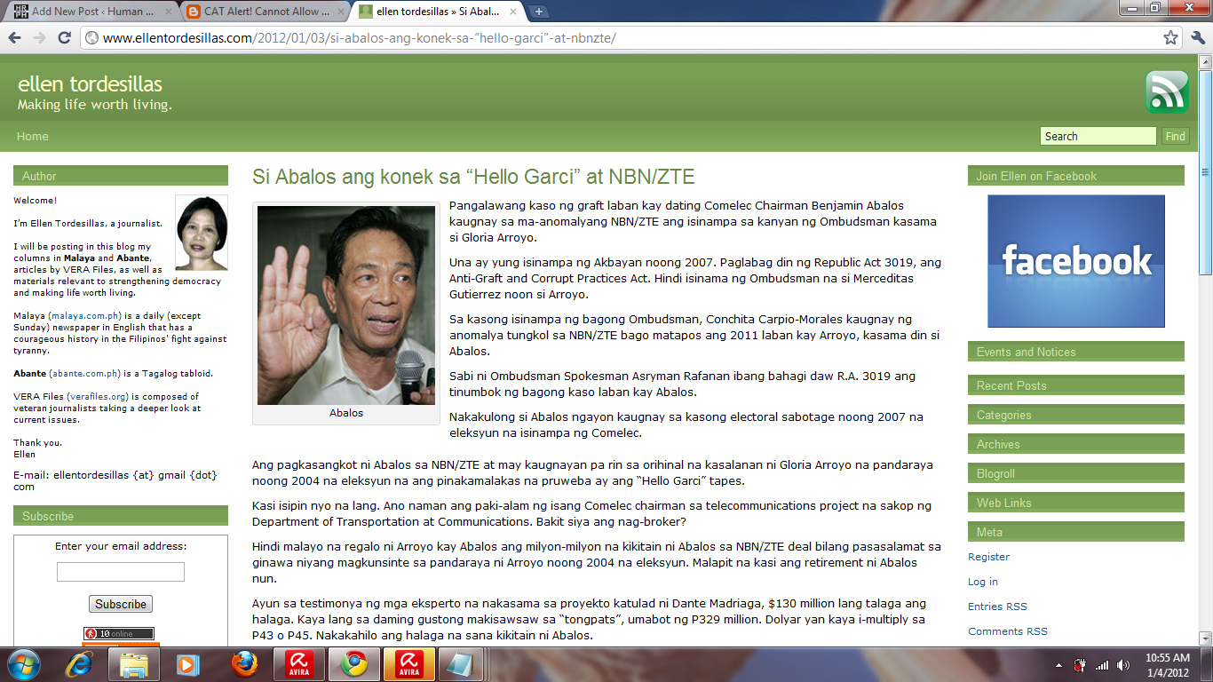Click the Abalos photo thumbnail
The image size is (1213, 682).
pyautogui.click(x=346, y=305)
